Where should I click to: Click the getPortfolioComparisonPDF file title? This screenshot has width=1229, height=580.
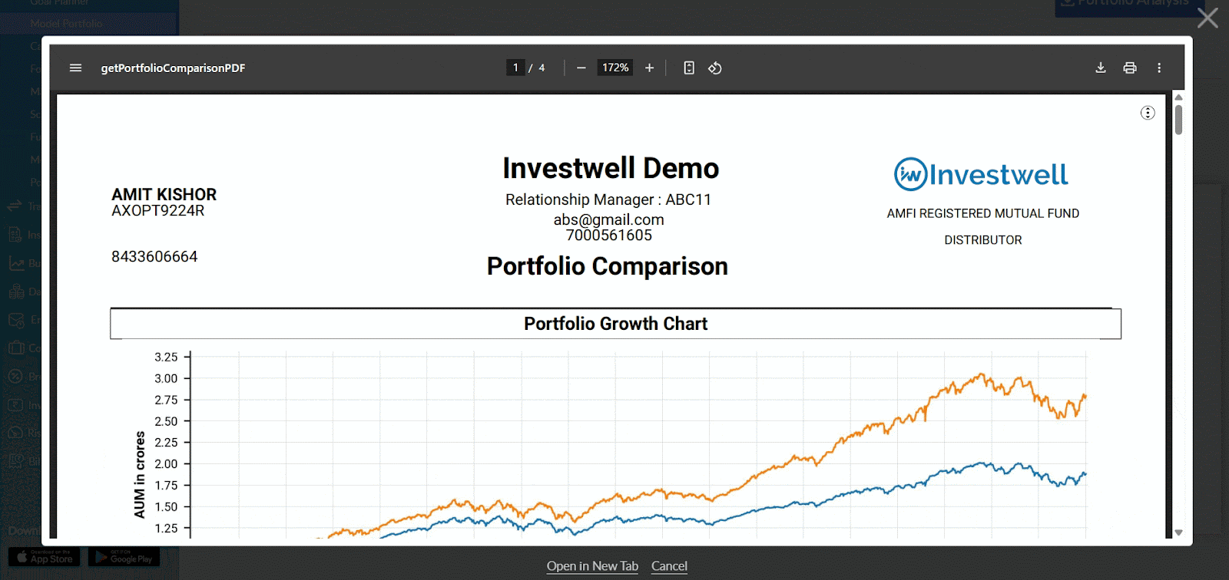(173, 68)
